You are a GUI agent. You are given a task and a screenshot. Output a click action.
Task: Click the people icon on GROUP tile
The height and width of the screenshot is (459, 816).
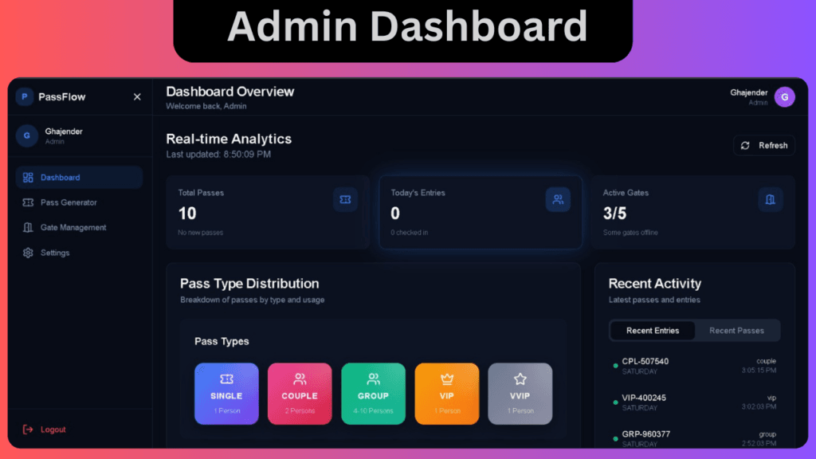point(373,379)
